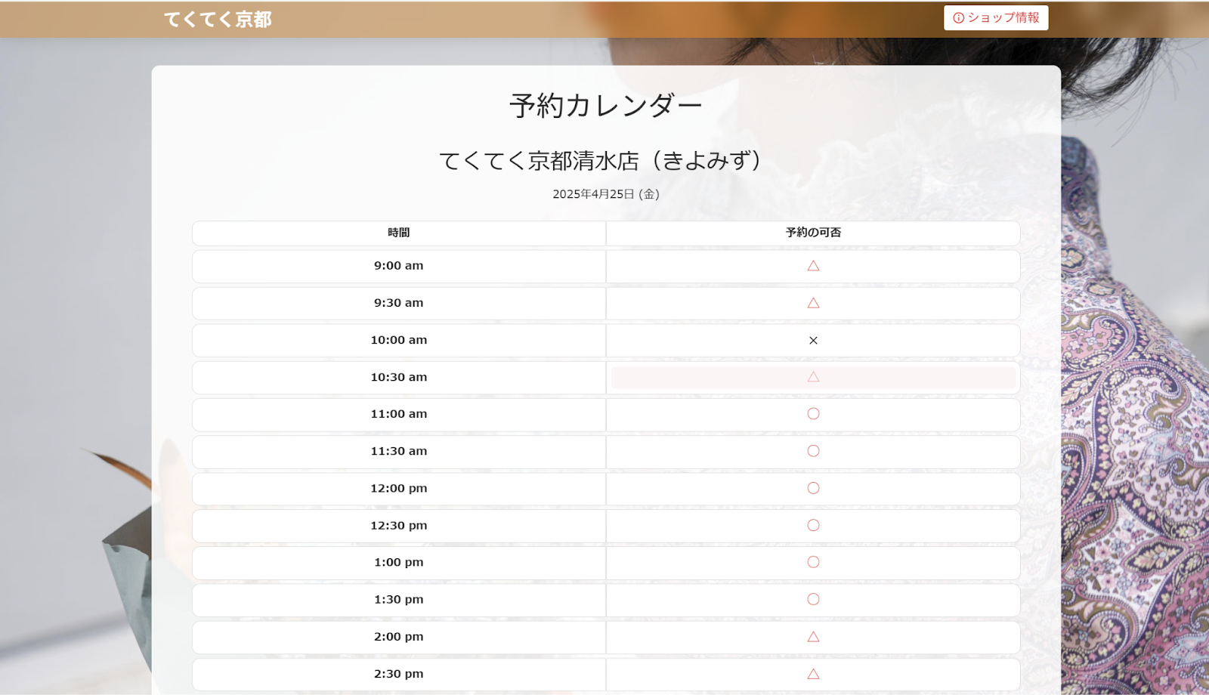Click the 2:00 pm time cell
This screenshot has height=695, width=1209.
[399, 637]
